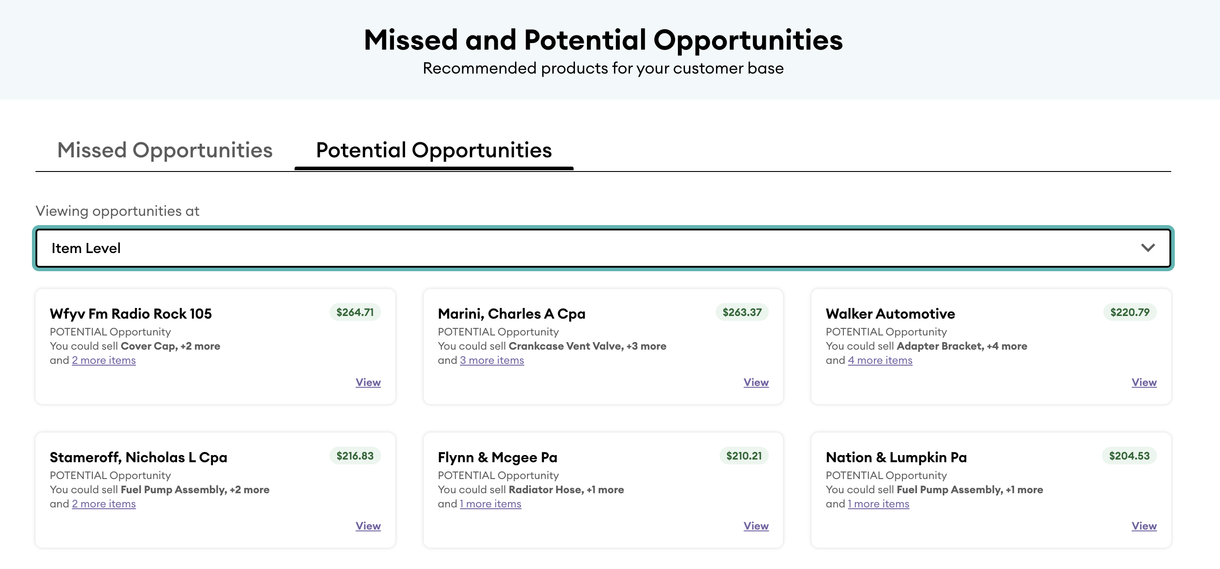Open 3 more items for Marini, Charles

coord(492,360)
